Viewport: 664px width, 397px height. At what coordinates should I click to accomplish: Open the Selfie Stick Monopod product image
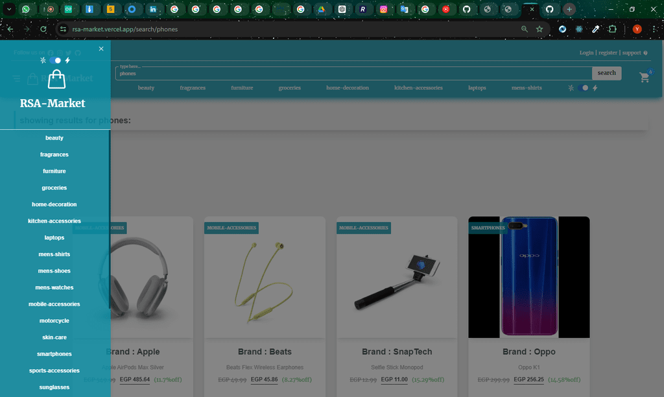[397, 278]
